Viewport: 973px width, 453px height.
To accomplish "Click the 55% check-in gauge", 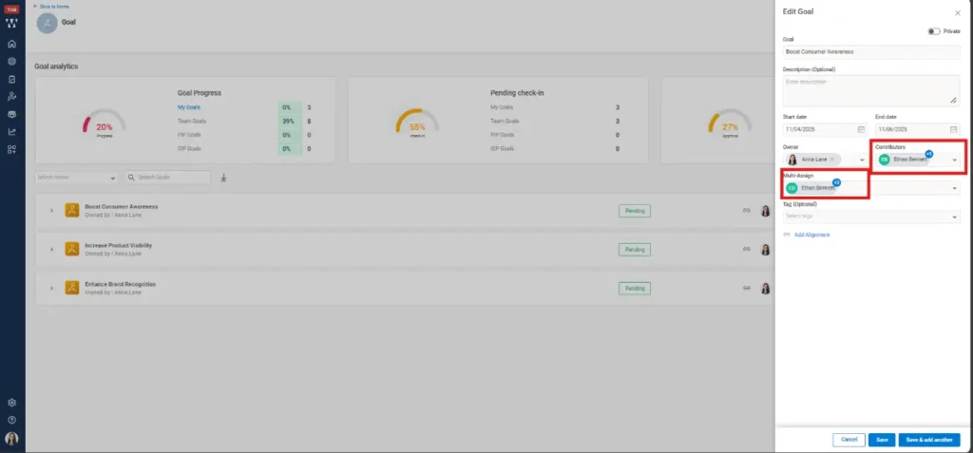I will pyautogui.click(x=417, y=123).
